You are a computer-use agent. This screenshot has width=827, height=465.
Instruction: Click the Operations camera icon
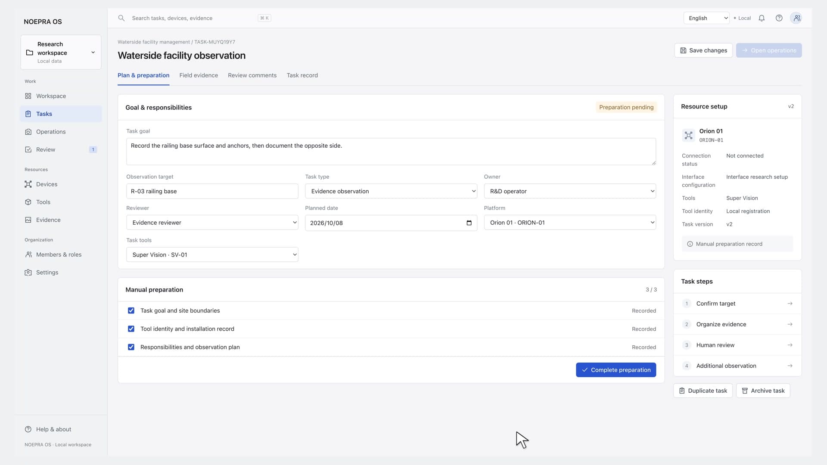coord(28,132)
